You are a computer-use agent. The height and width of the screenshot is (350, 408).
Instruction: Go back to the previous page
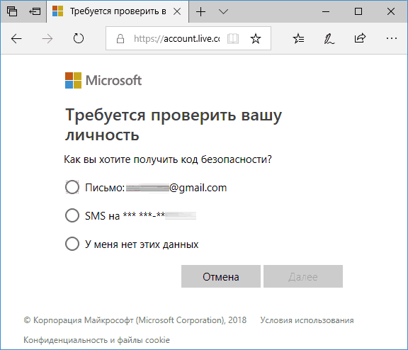coord(16,39)
